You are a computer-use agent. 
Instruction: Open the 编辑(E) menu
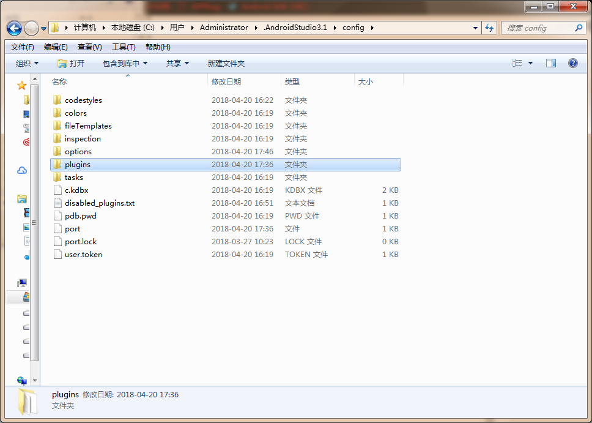click(x=56, y=47)
